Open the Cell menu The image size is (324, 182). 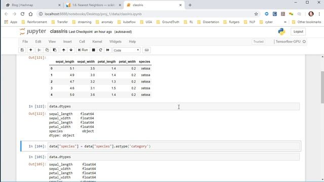coord(82,41)
